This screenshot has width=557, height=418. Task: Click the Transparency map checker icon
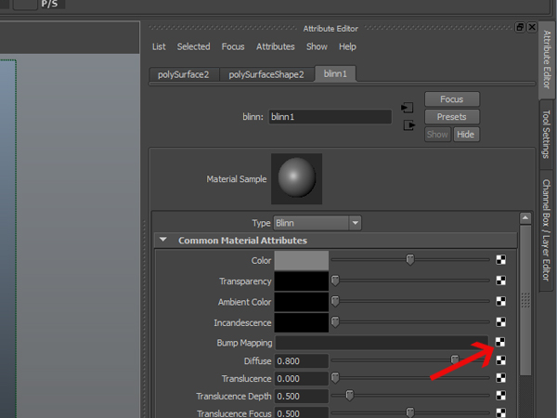click(501, 281)
